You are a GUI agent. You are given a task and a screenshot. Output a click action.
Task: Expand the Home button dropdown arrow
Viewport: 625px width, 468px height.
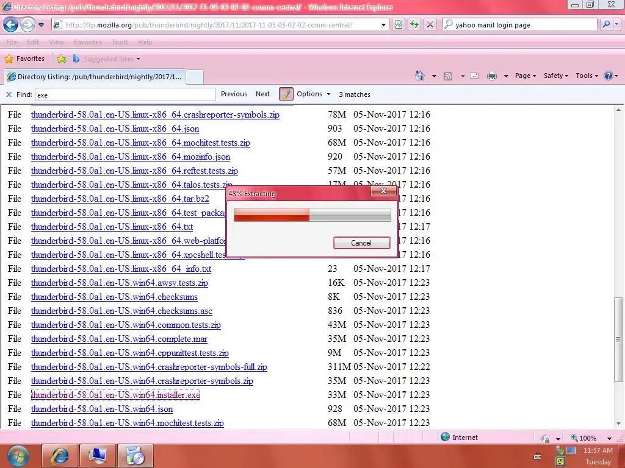click(x=434, y=76)
